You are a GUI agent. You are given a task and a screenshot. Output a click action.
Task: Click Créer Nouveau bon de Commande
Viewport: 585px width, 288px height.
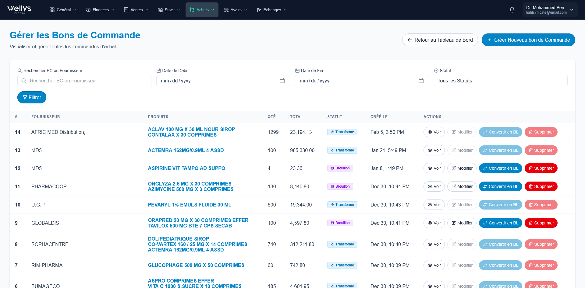point(528,40)
